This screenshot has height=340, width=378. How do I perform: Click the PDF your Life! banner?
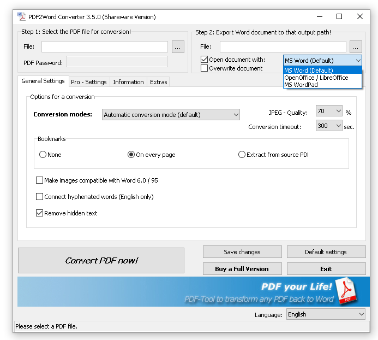[193, 292]
